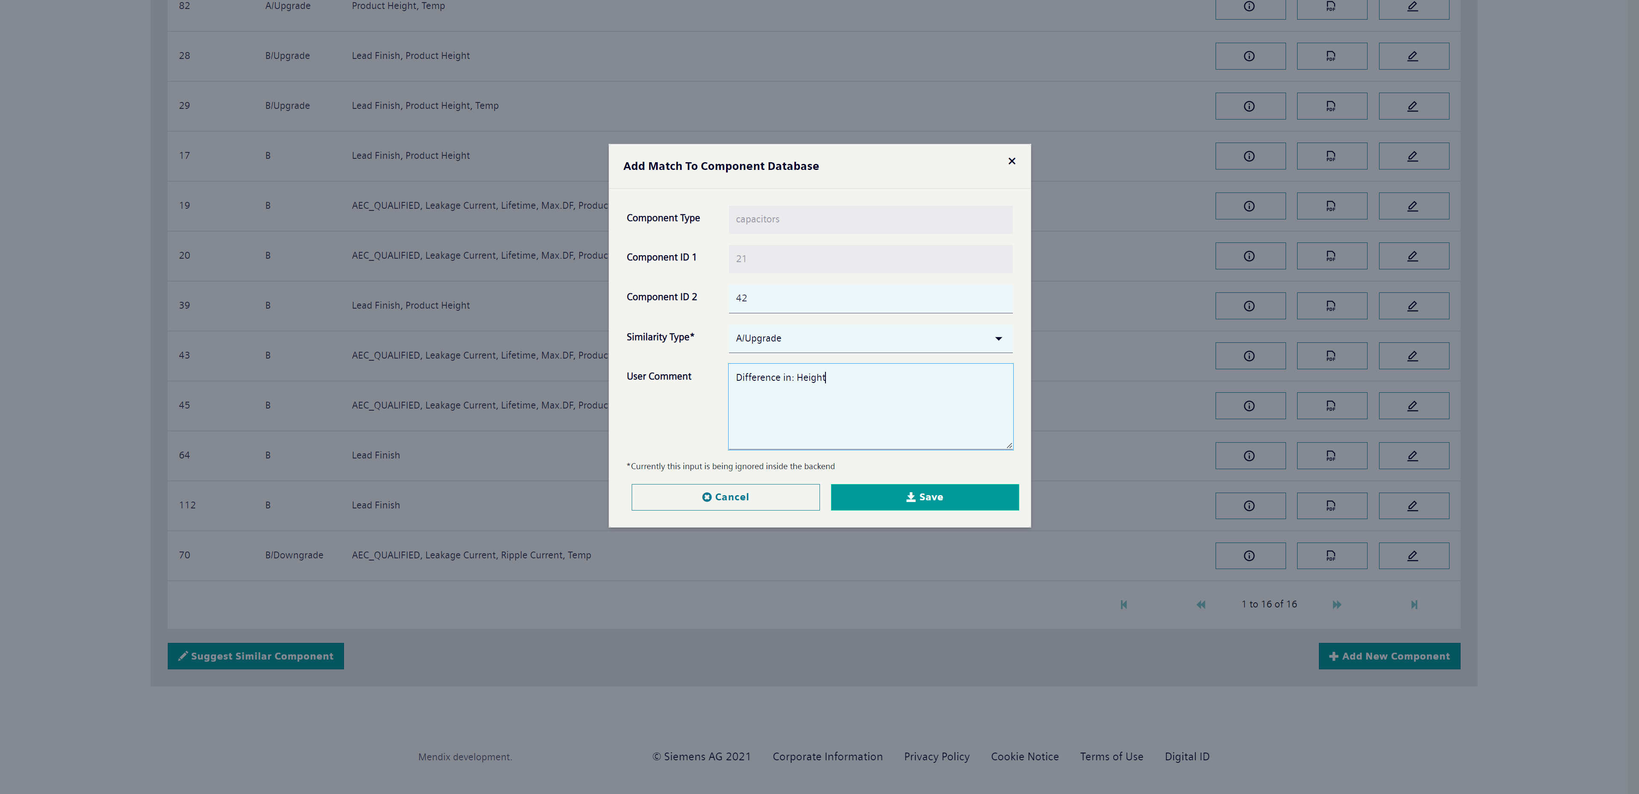Click Save to add component match
1639x794 pixels.
(x=925, y=496)
